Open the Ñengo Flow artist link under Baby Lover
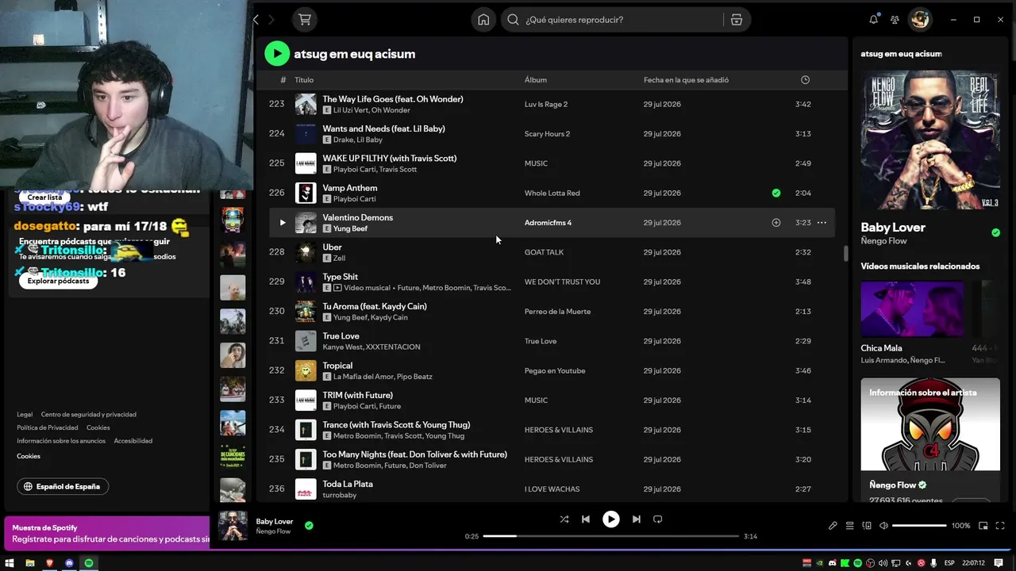 point(883,241)
